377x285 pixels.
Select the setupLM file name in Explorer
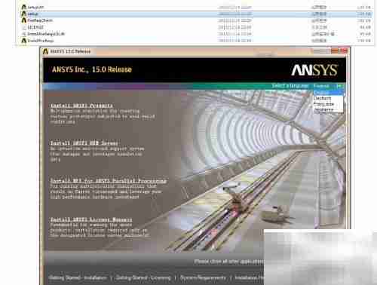35,8
